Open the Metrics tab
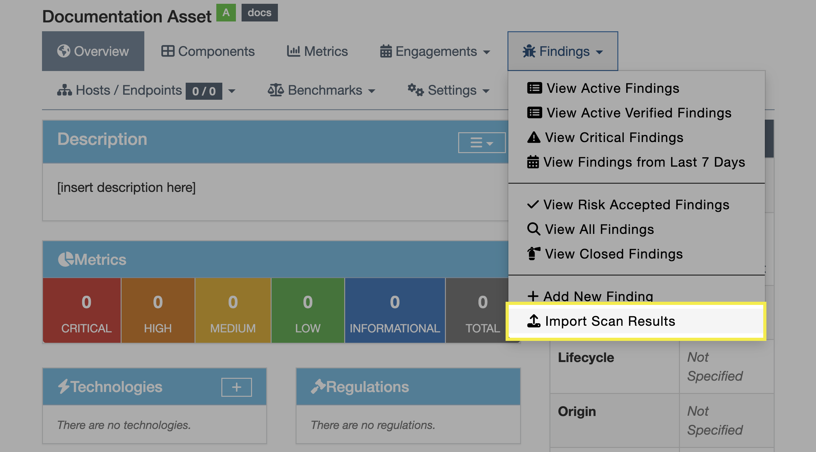 [x=317, y=51]
